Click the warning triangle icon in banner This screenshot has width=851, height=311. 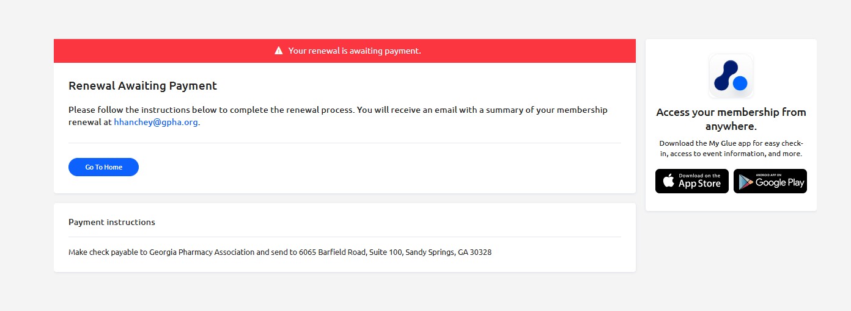279,51
